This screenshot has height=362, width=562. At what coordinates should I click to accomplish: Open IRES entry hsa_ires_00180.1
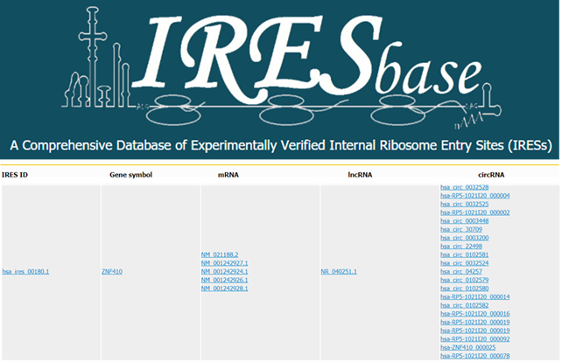(25, 272)
